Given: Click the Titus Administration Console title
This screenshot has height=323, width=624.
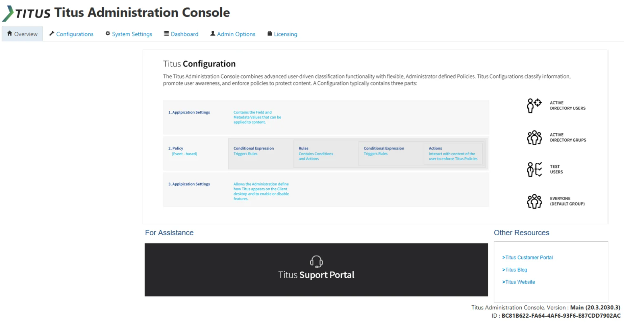Looking at the screenshot, I should click(142, 12).
